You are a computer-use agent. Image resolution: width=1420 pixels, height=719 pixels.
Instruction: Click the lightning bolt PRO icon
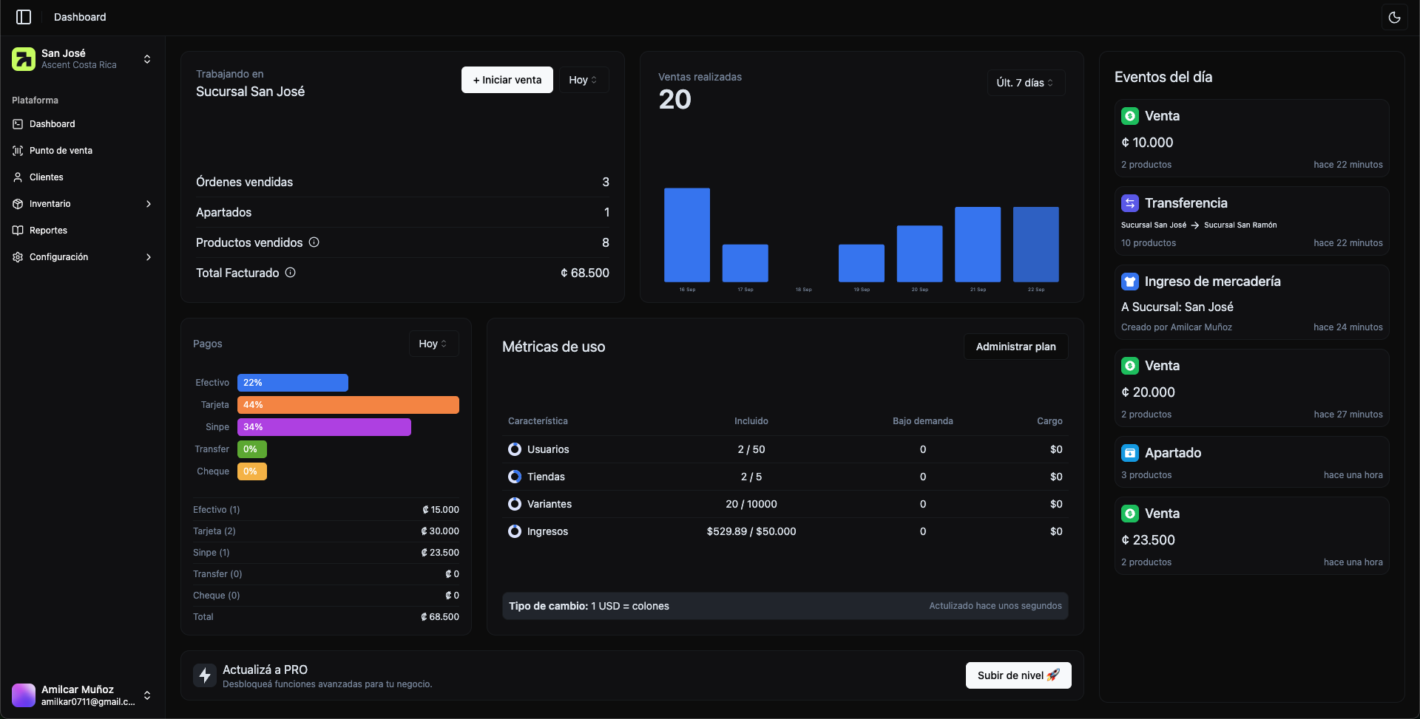[x=205, y=675]
